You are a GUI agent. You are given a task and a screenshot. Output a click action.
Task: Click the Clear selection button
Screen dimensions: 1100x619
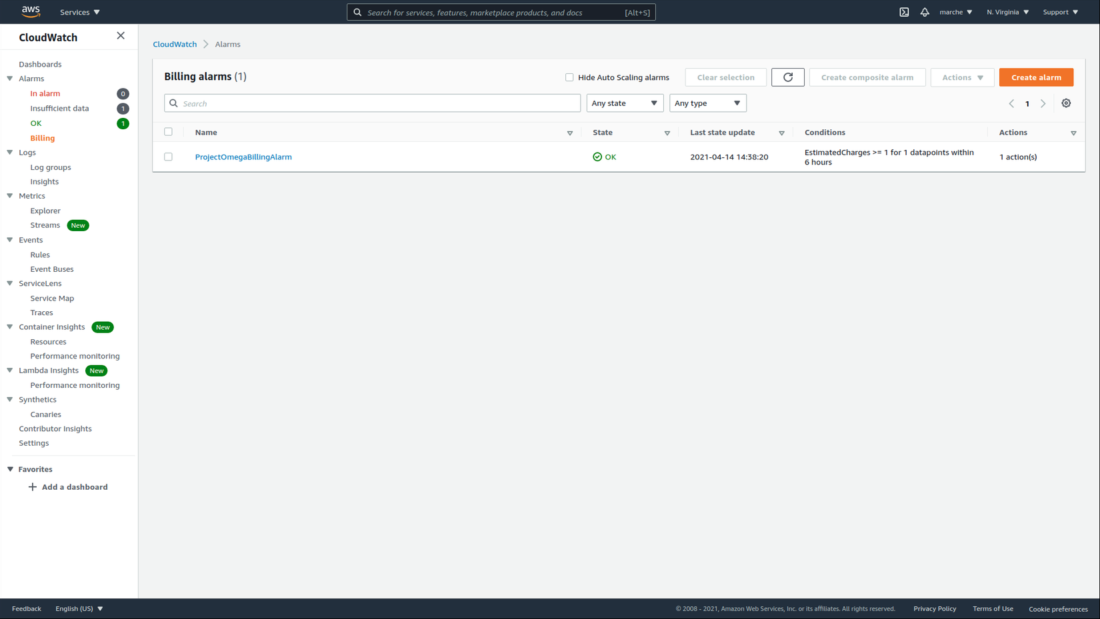725,77
